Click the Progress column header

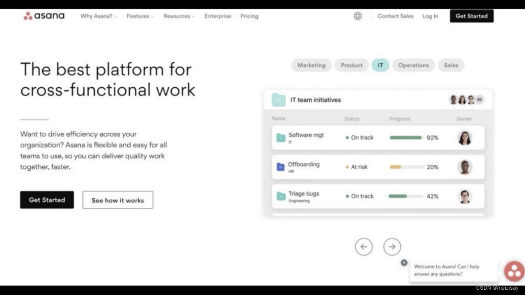[x=399, y=119]
